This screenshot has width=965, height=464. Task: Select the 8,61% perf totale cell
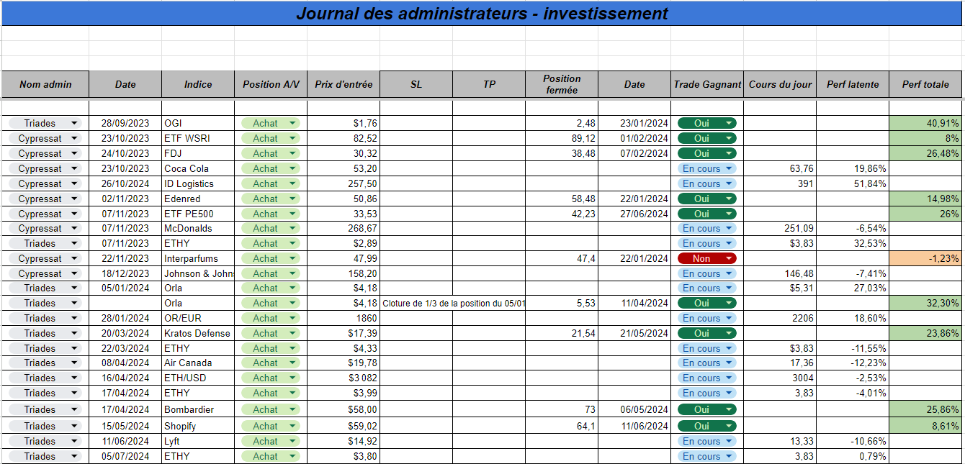(x=925, y=426)
